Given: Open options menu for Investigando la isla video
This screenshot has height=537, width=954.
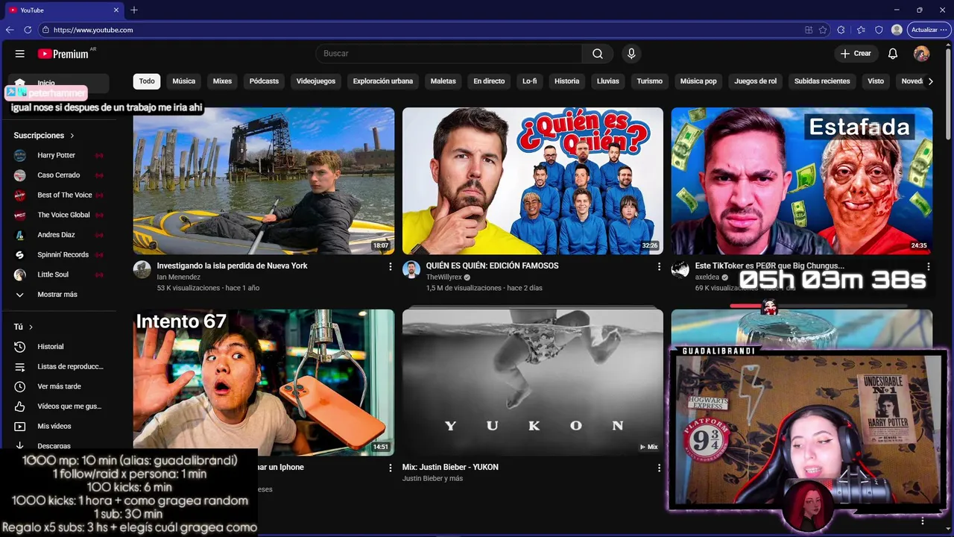Looking at the screenshot, I should (x=391, y=266).
